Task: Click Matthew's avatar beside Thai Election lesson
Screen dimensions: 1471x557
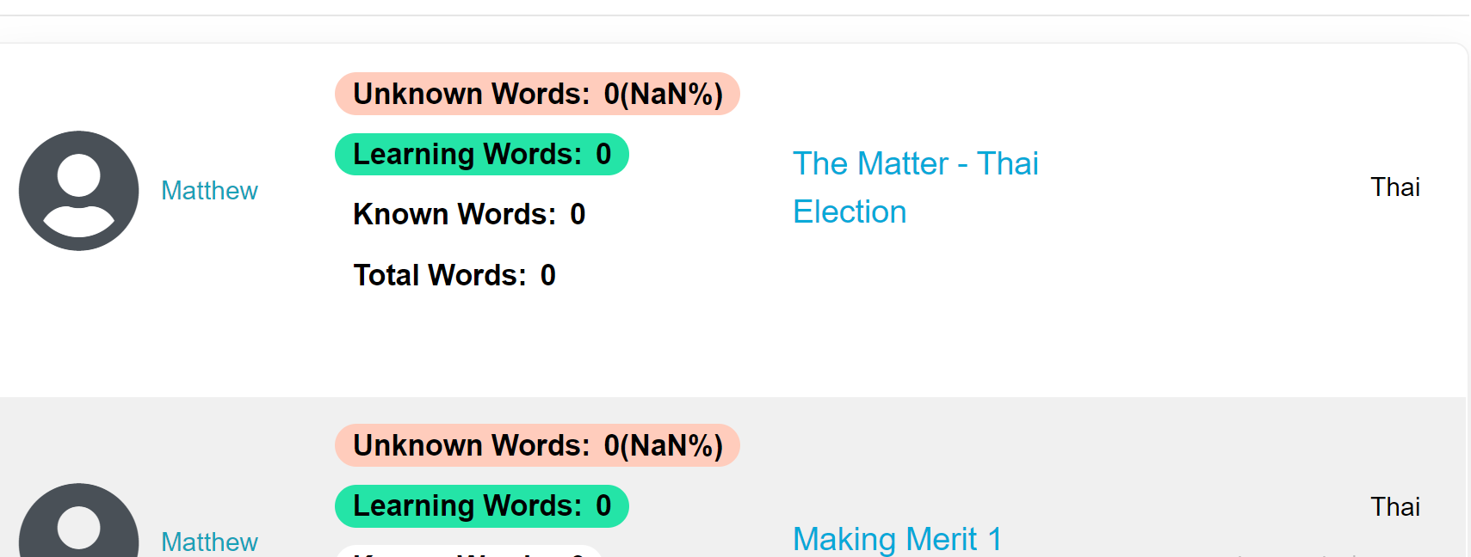Action: coord(79,191)
